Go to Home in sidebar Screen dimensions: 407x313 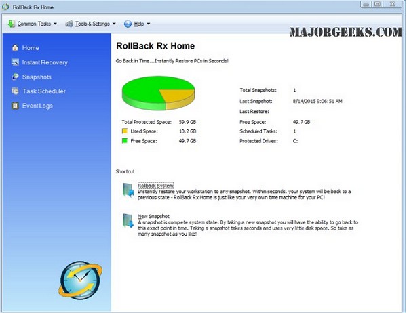(31, 48)
